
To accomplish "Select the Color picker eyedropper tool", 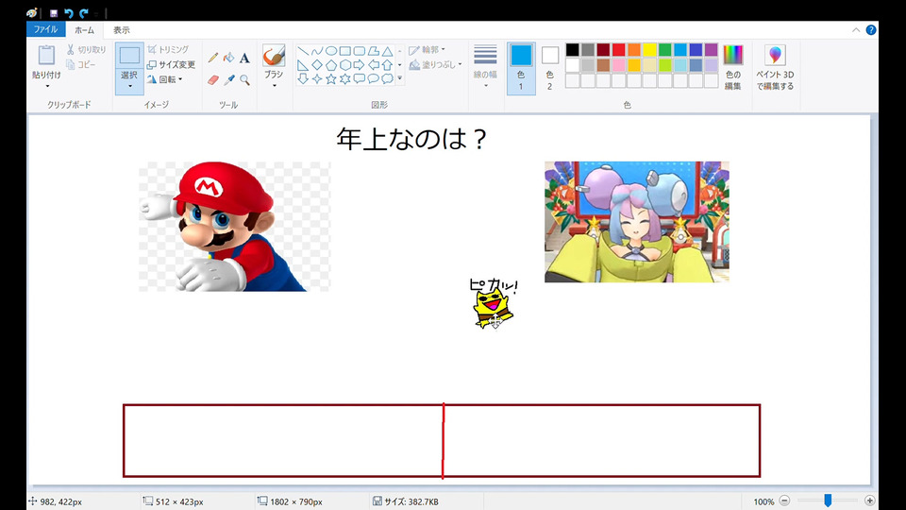I will tap(228, 79).
